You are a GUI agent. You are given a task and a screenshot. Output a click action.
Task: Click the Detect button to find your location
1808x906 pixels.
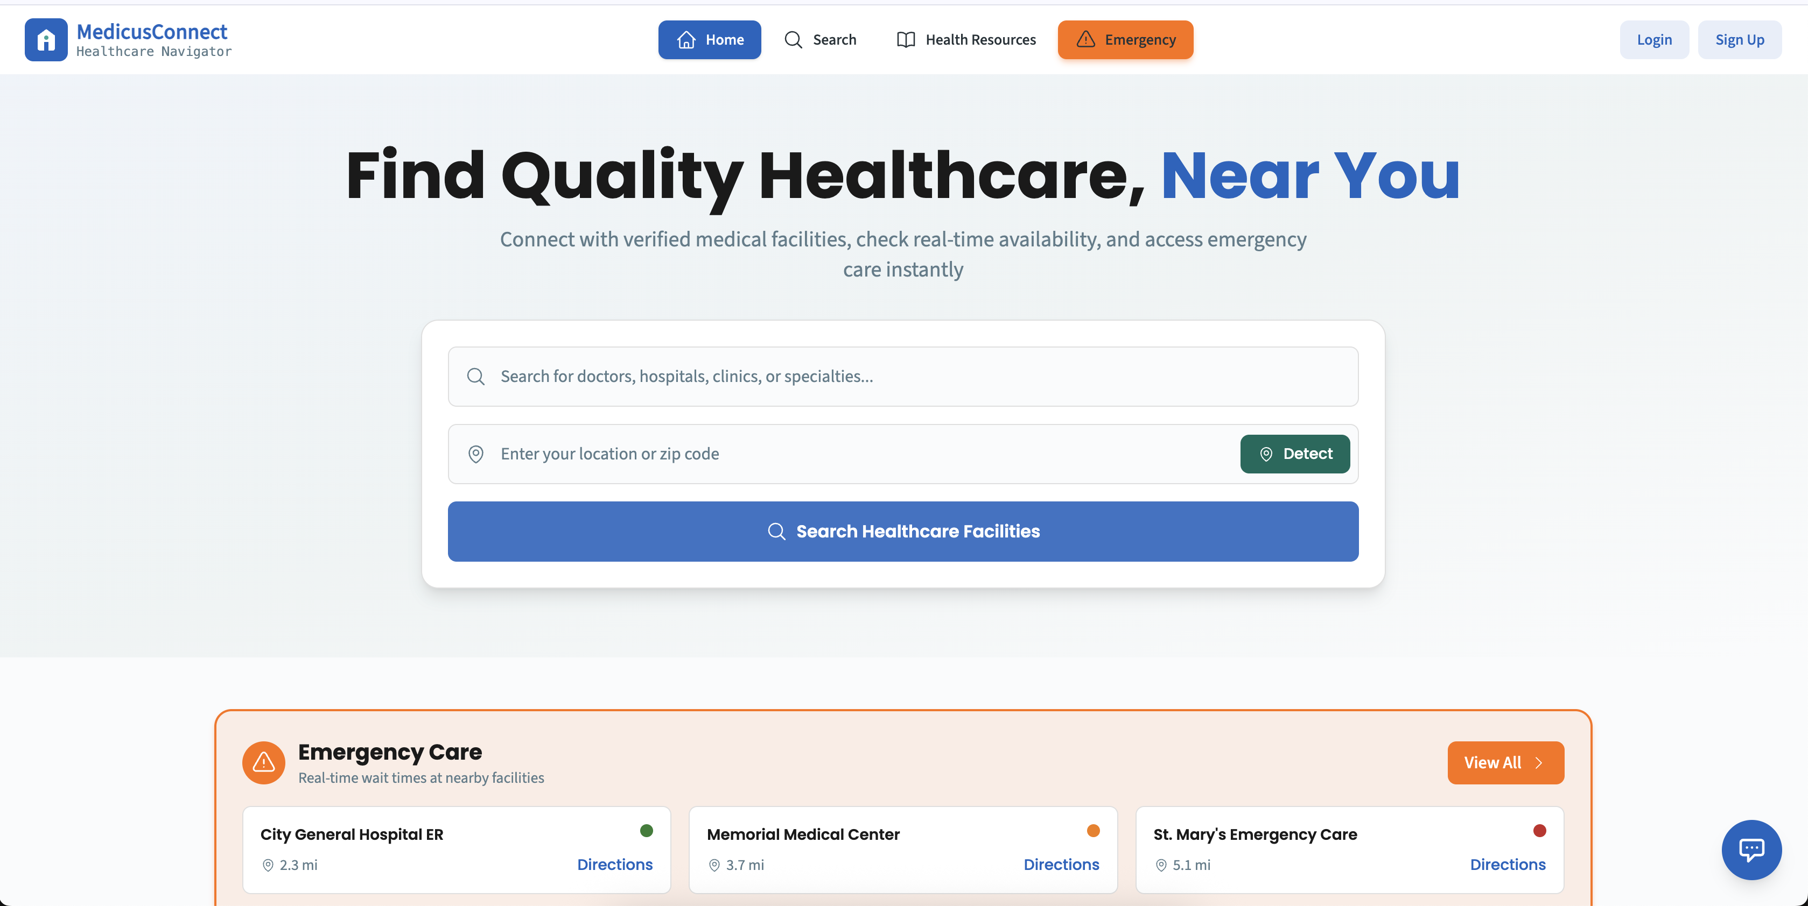pos(1295,454)
